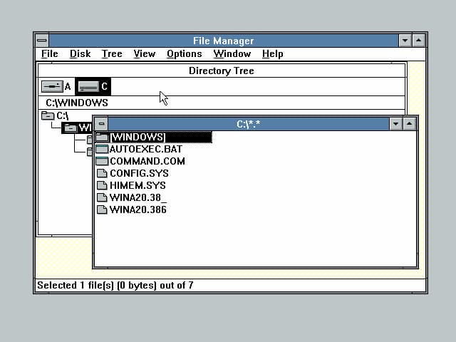Minimize the File Manager window
The width and height of the screenshot is (456, 342).
coord(405,41)
